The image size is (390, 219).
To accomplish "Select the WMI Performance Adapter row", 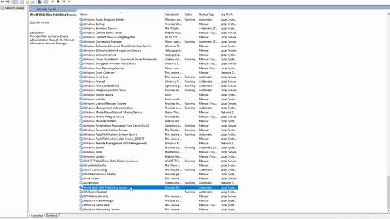I will tap(158, 174).
